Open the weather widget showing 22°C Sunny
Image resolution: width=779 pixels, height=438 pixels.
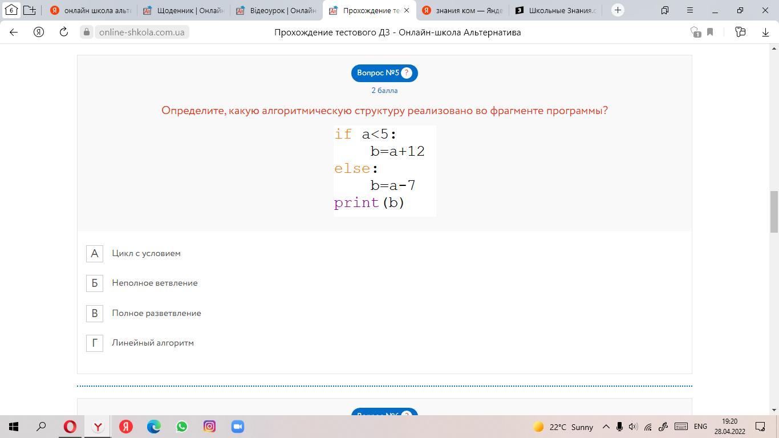563,427
